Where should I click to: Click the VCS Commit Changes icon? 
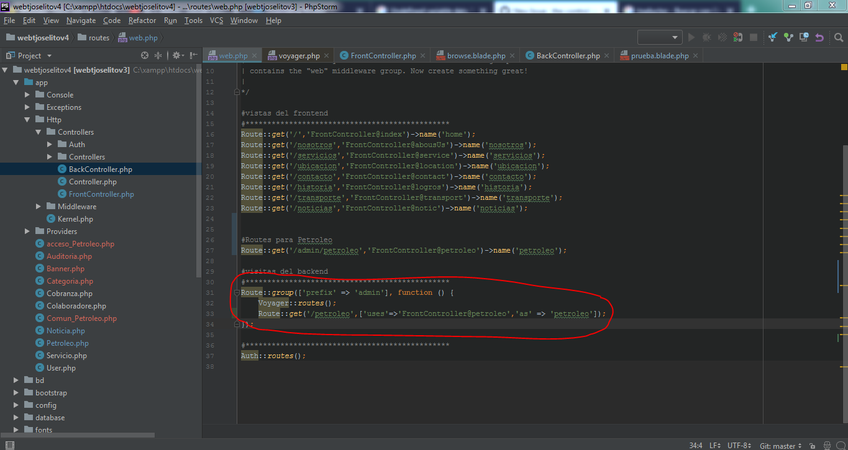tap(788, 37)
